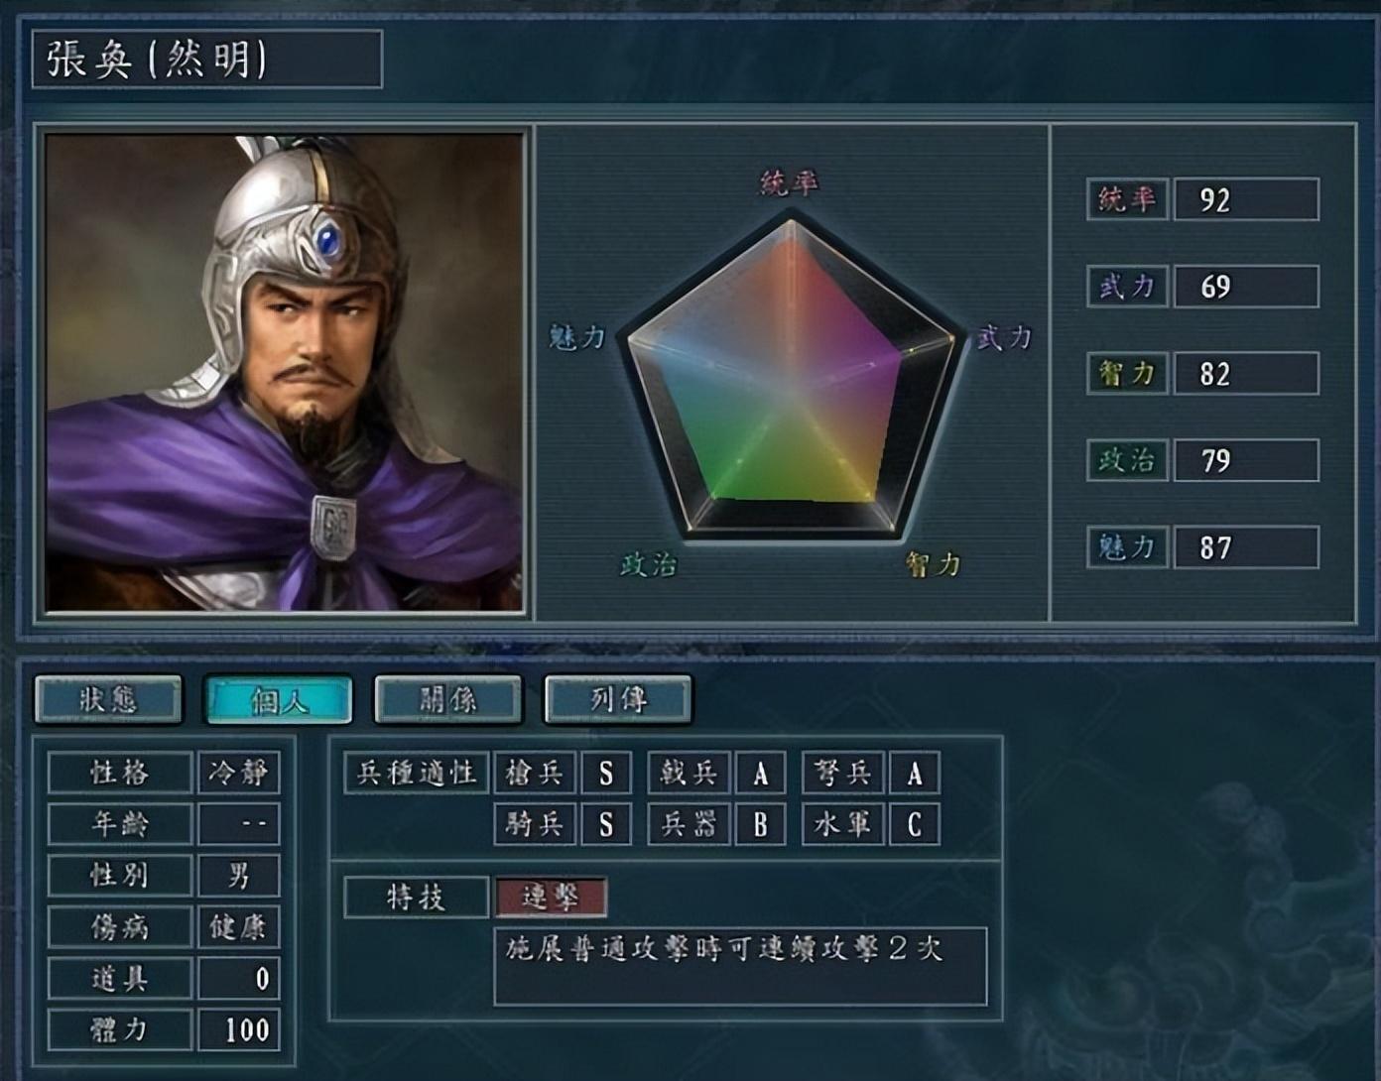This screenshot has width=1381, height=1081.
Task: Click the 政治 value field 79
Action: (x=1246, y=460)
